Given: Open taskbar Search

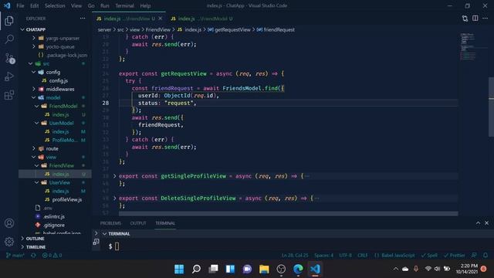Looking at the screenshot, I should pos(196,269).
